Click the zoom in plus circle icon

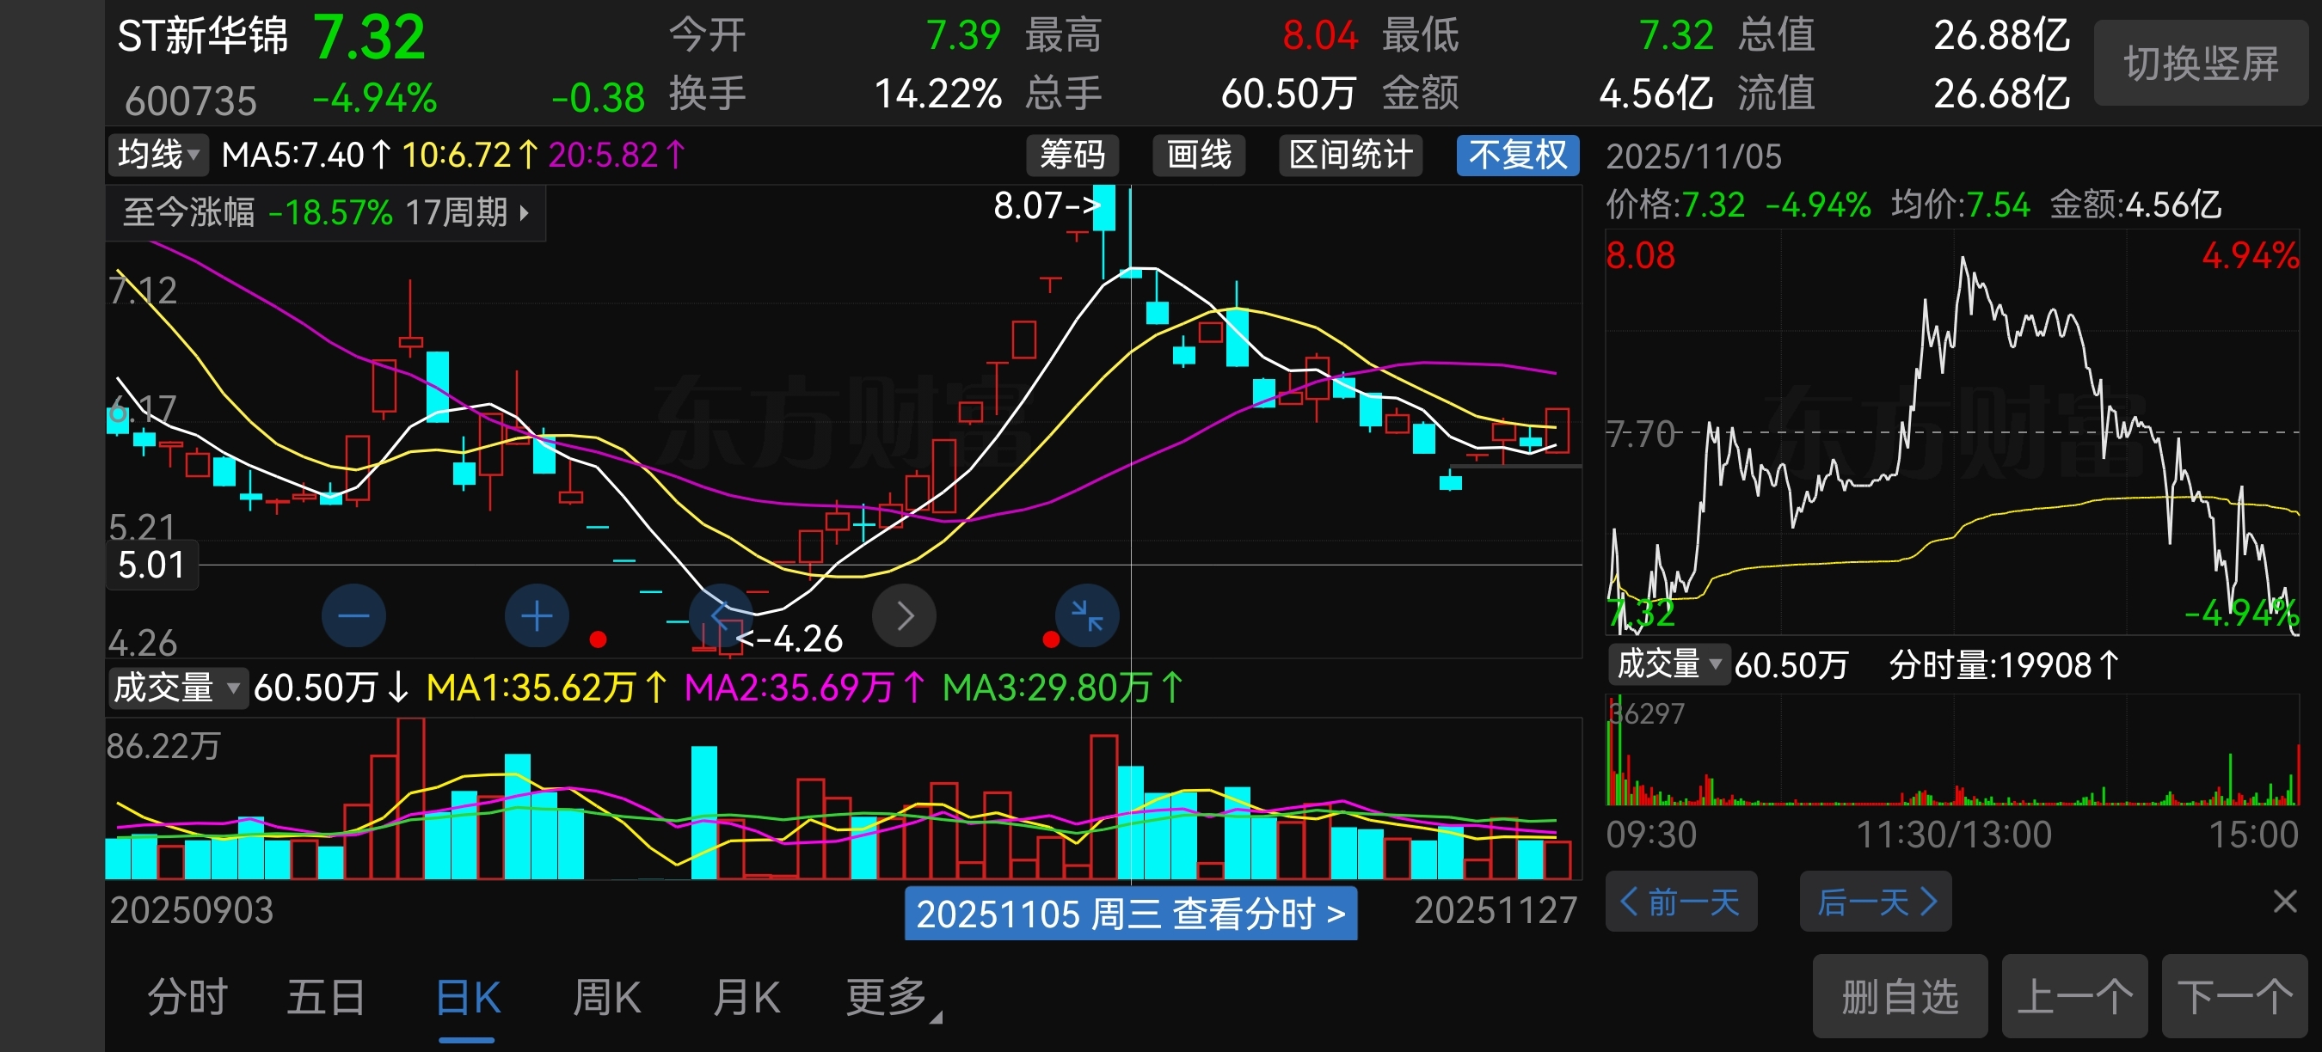coord(537,616)
